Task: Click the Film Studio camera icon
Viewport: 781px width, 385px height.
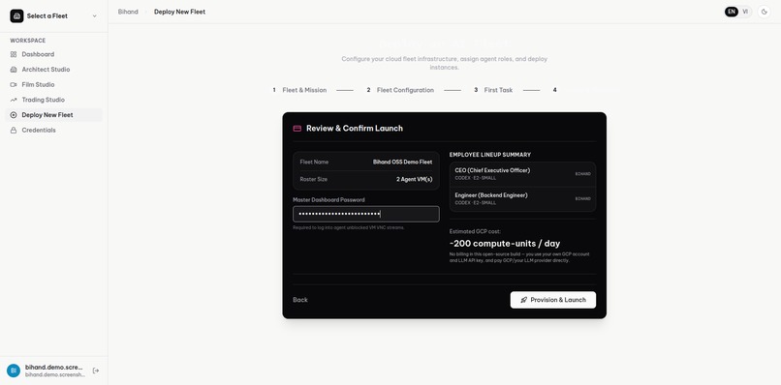Action: tap(14, 84)
